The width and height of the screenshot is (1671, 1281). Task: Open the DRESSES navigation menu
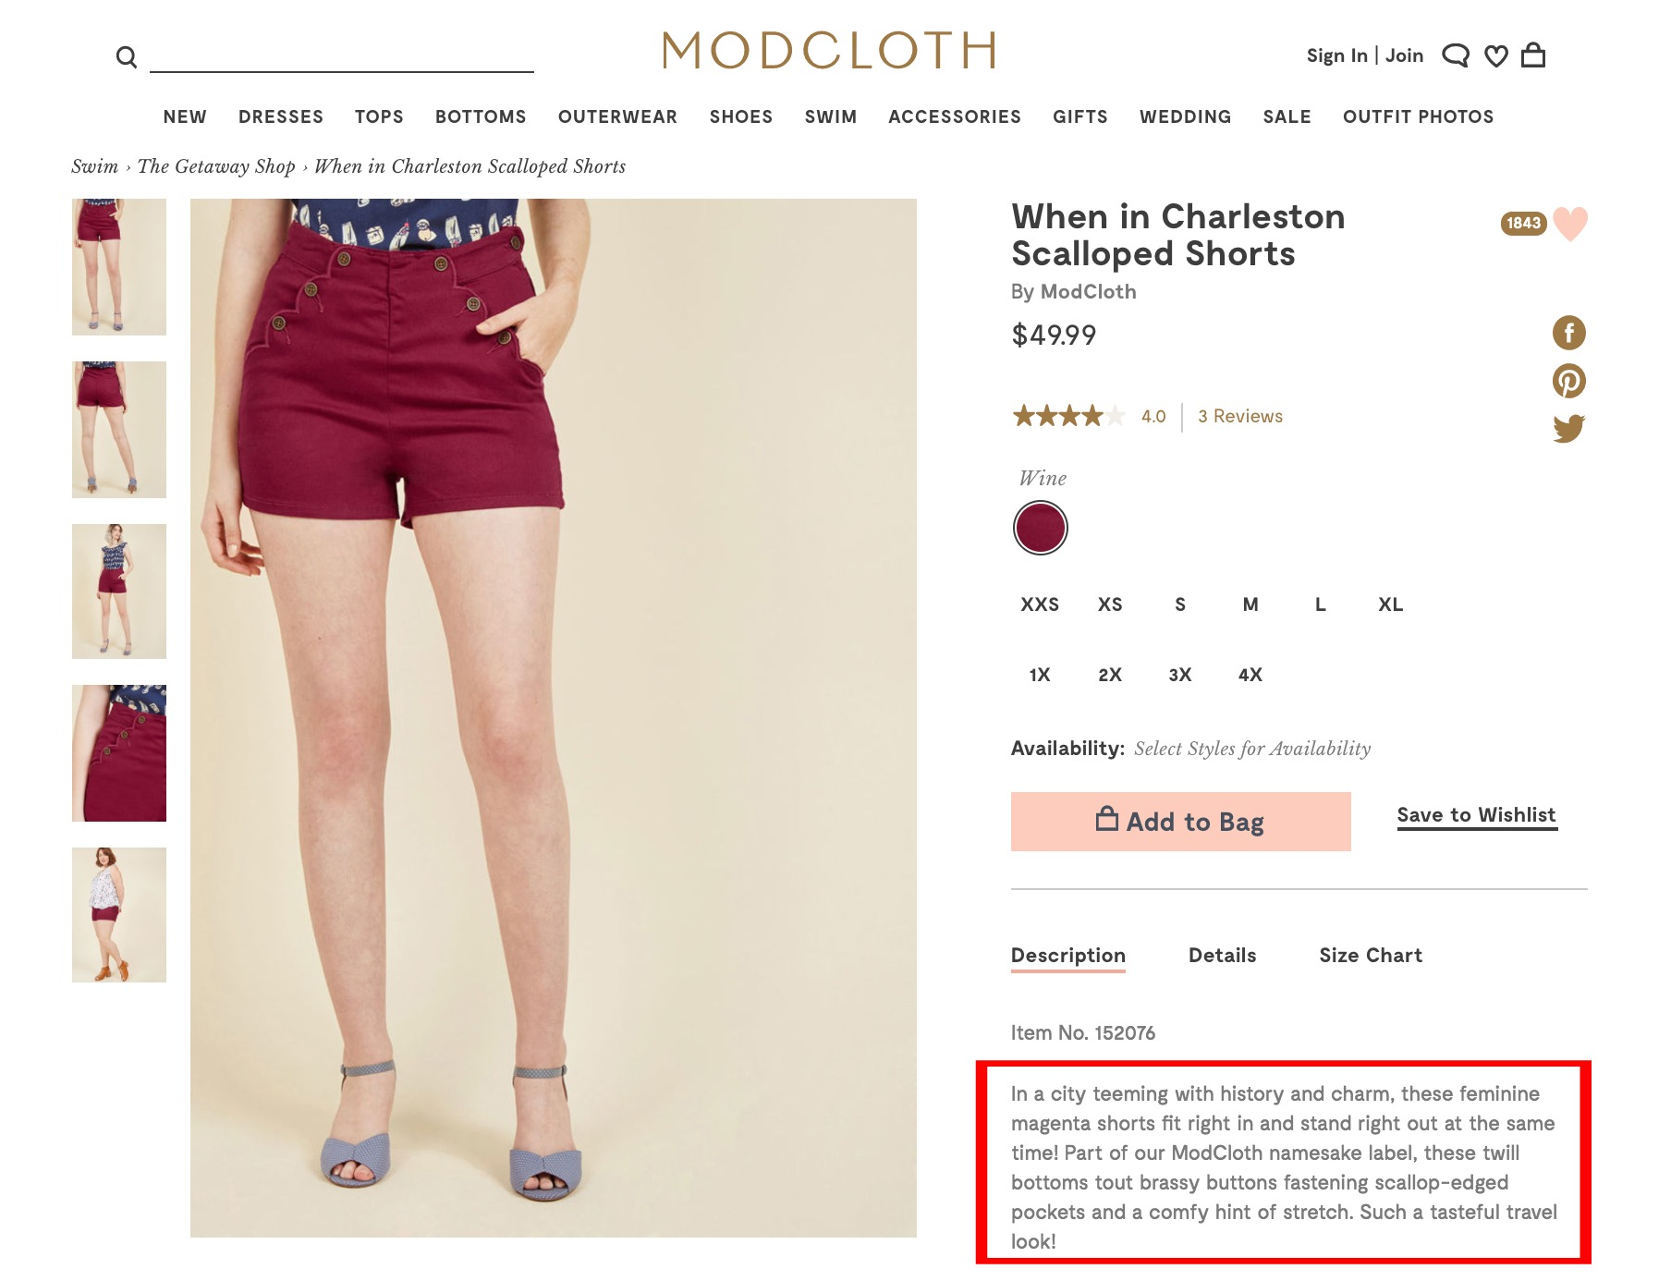click(x=281, y=116)
